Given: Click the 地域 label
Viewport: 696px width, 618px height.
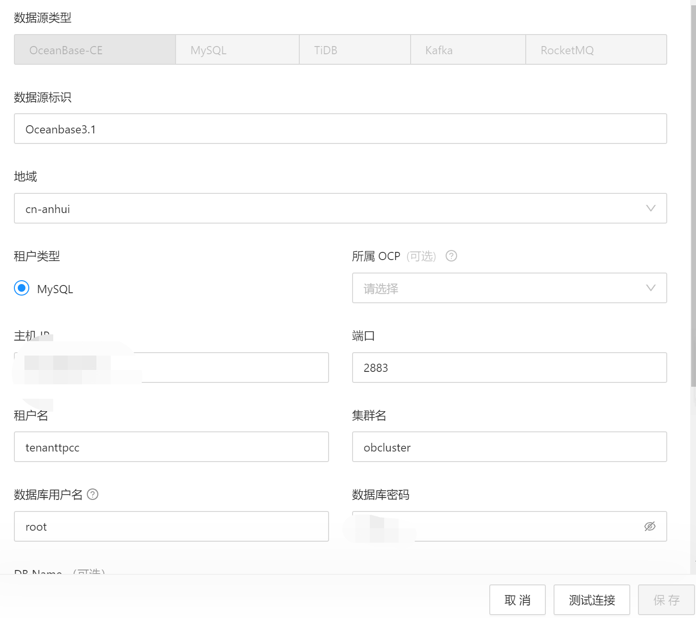Looking at the screenshot, I should pos(25,177).
